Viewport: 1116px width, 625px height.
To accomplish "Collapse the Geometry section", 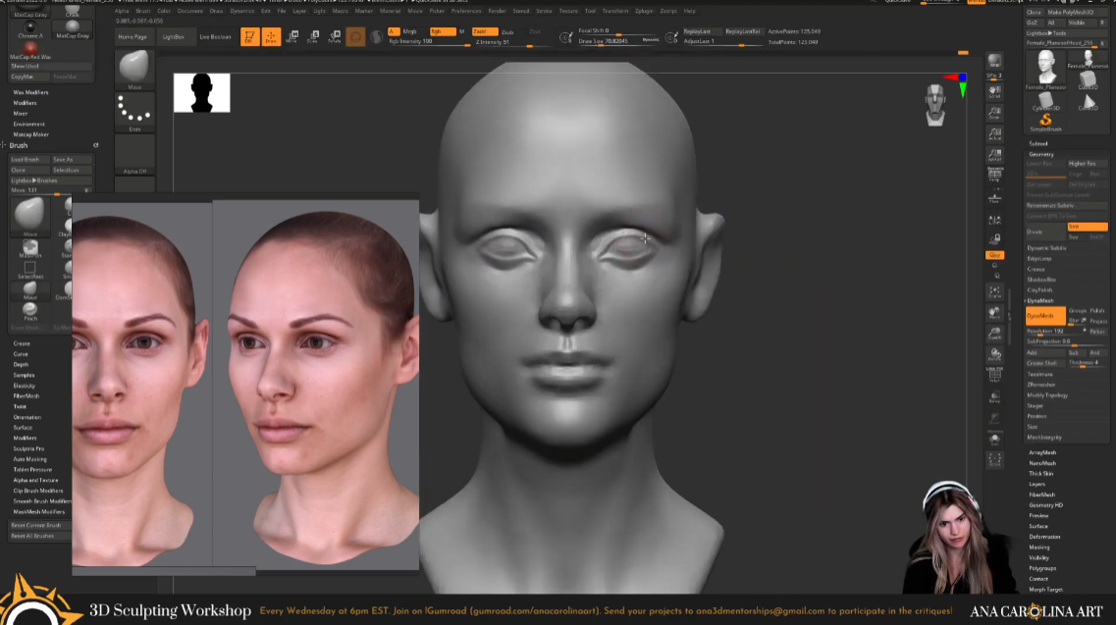I will 1041,154.
